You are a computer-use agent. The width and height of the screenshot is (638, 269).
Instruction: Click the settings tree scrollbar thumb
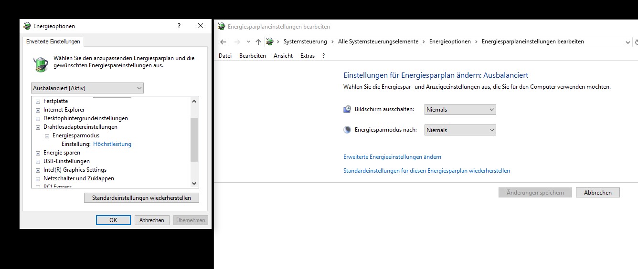pyautogui.click(x=194, y=140)
